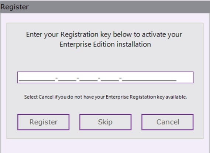210x153 pixels.
Task: Click the 'Enter your Registration key' heading
Action: tap(104, 35)
